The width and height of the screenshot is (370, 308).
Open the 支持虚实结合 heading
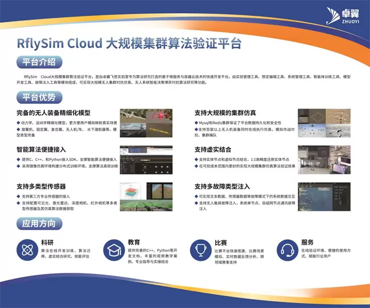pyautogui.click(x=212, y=149)
